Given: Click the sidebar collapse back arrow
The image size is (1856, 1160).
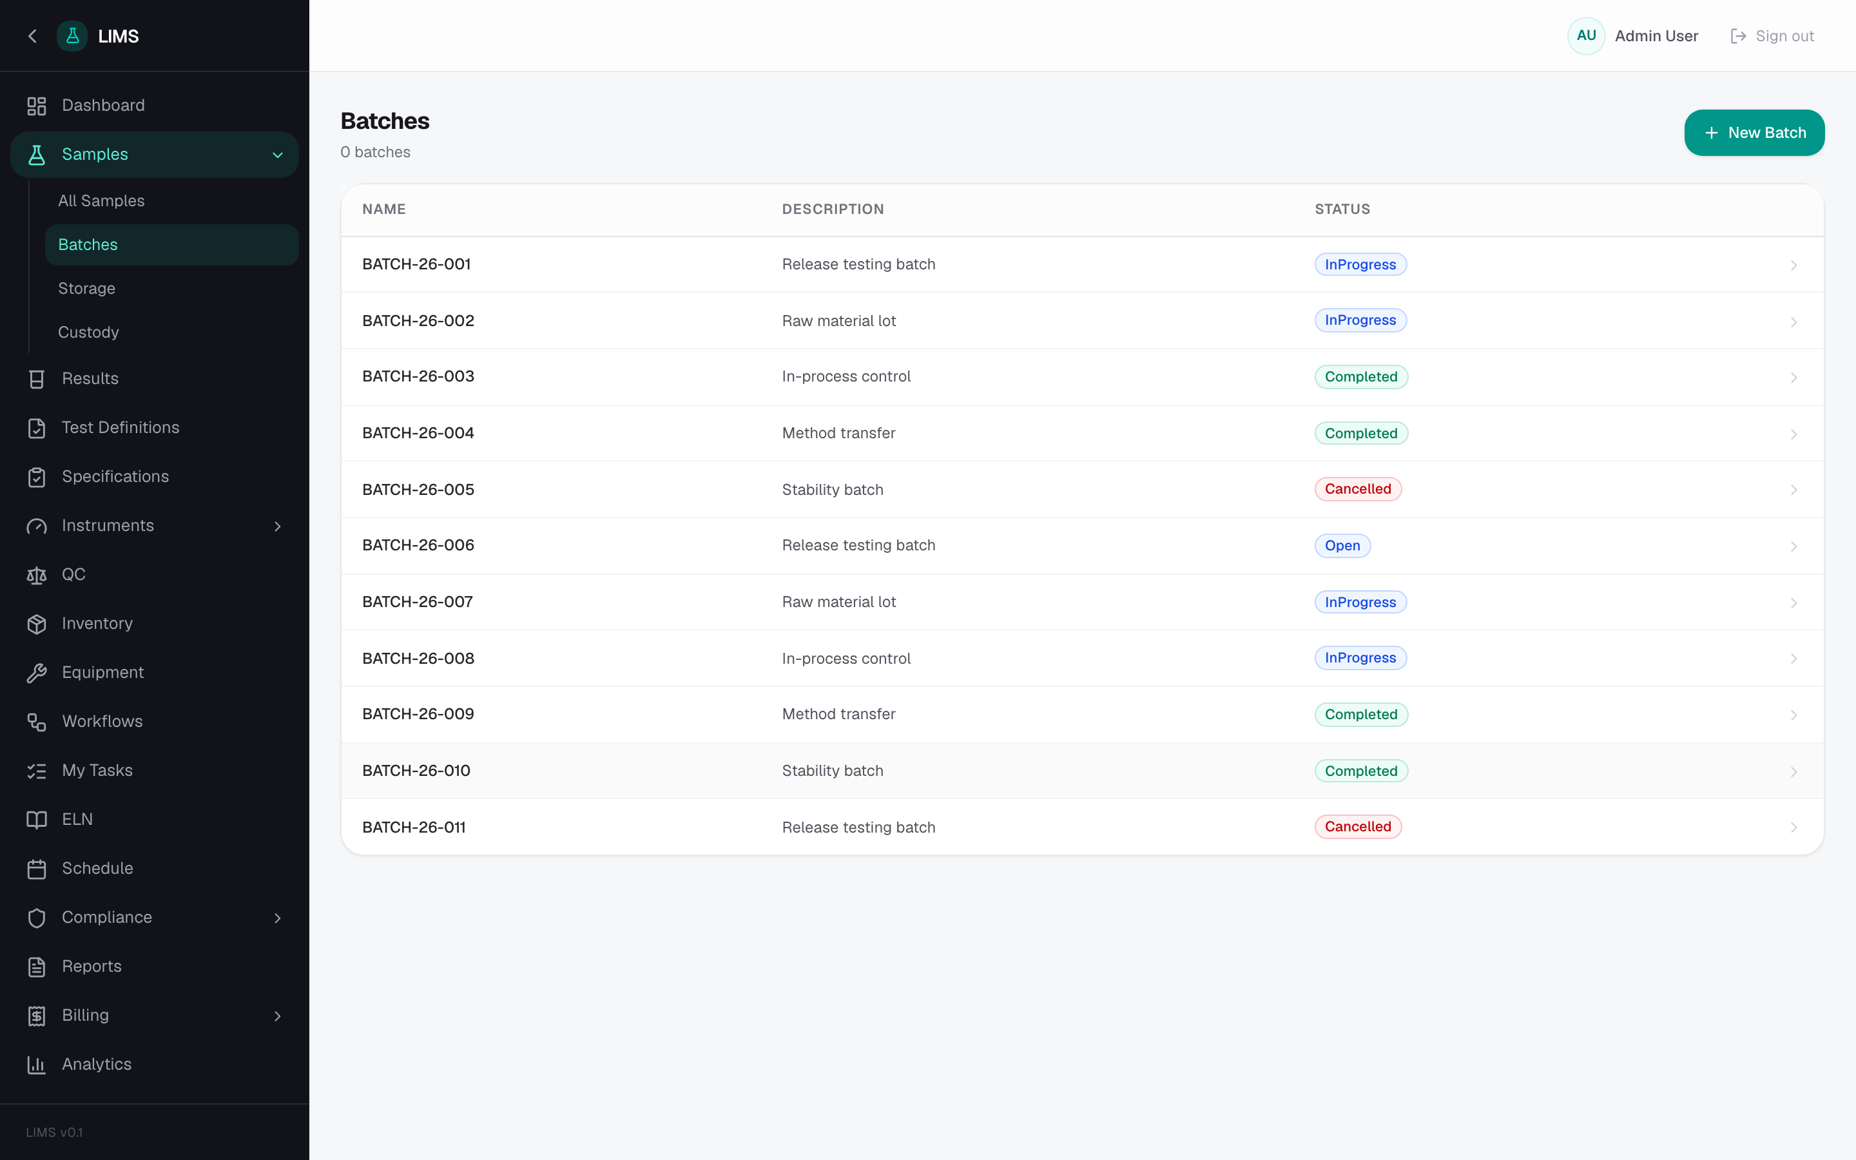Looking at the screenshot, I should point(32,36).
